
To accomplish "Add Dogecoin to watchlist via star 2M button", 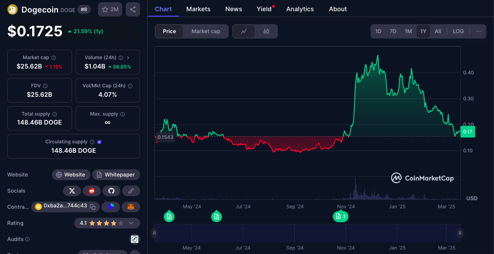I will click(x=110, y=9).
